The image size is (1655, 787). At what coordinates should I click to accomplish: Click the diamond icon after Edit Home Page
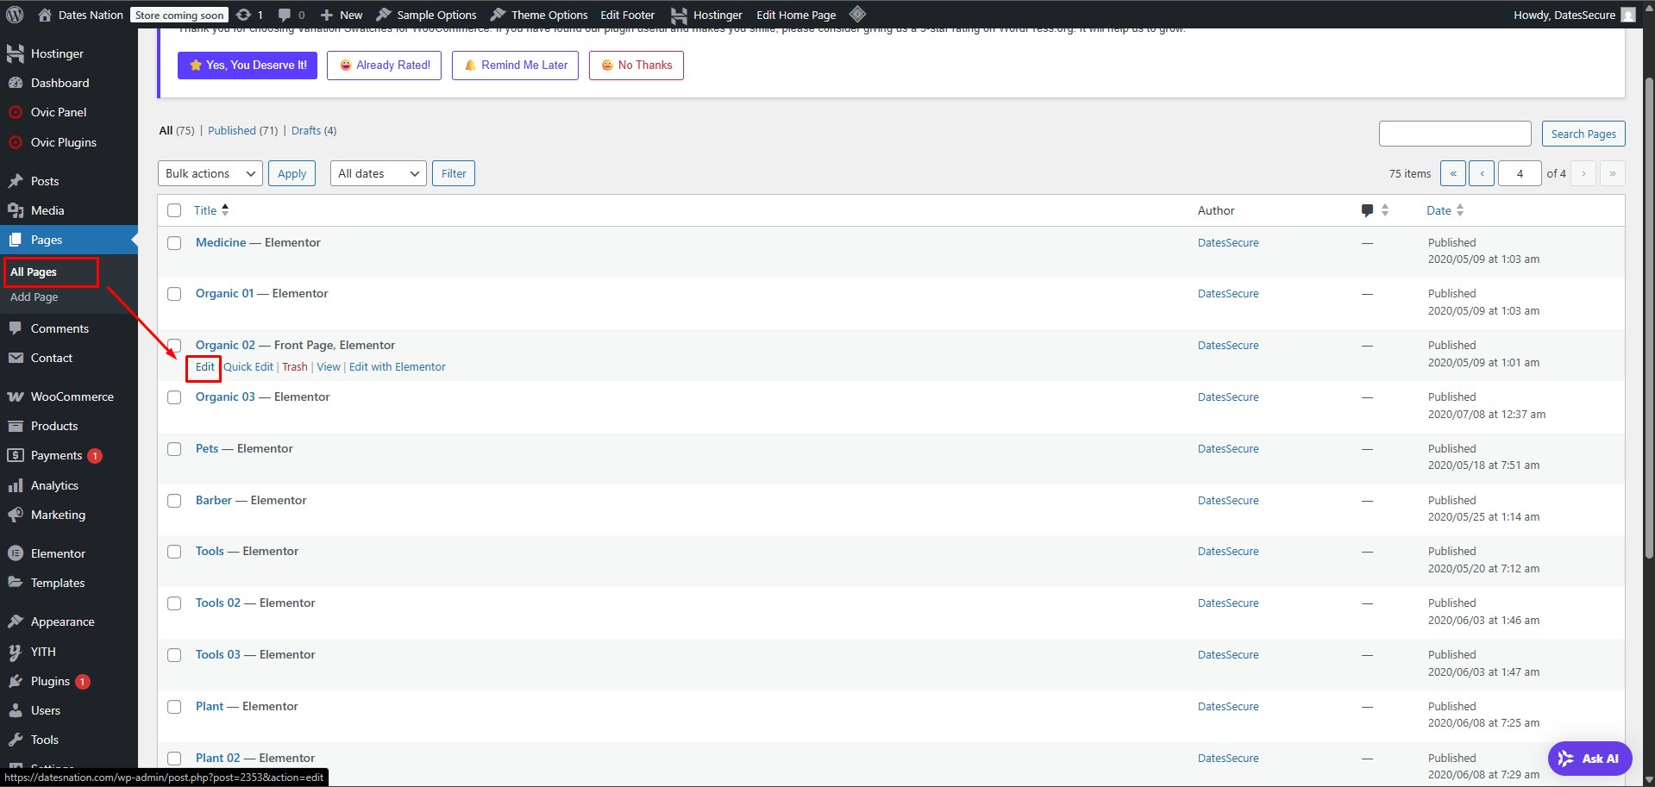pos(857,15)
